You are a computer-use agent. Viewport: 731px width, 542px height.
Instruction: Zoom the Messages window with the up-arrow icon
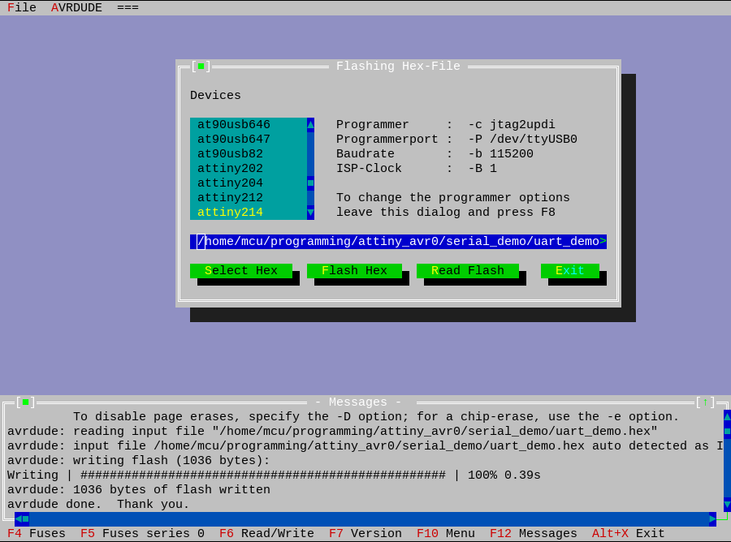(x=705, y=402)
